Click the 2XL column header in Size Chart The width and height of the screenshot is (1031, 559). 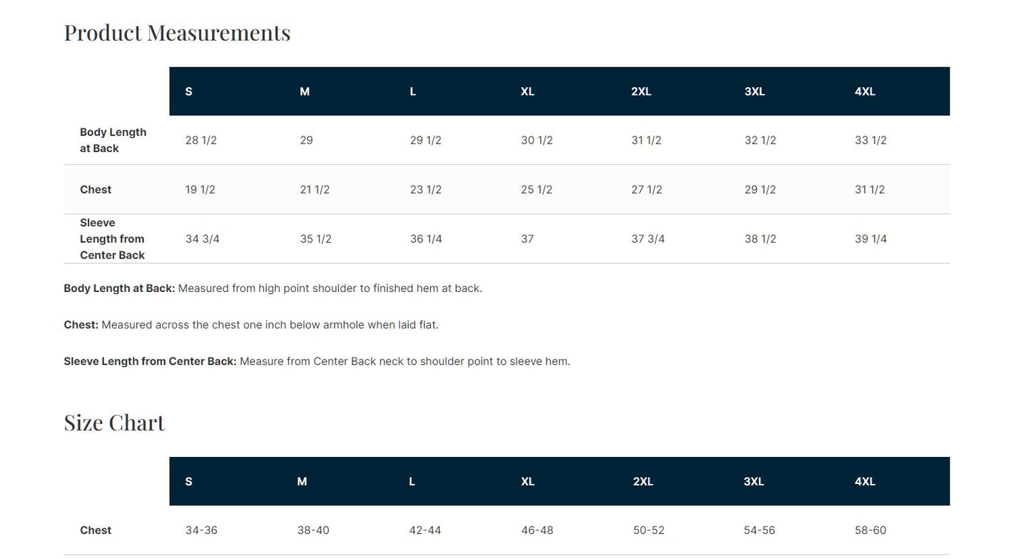pyautogui.click(x=643, y=482)
